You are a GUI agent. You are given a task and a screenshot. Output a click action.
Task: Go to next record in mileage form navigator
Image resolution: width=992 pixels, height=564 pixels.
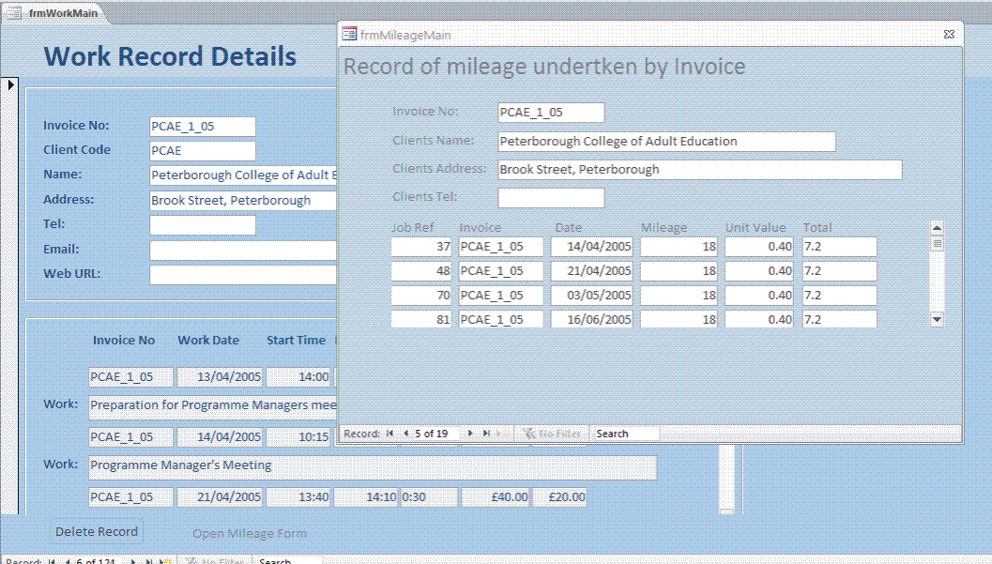pyautogui.click(x=470, y=434)
